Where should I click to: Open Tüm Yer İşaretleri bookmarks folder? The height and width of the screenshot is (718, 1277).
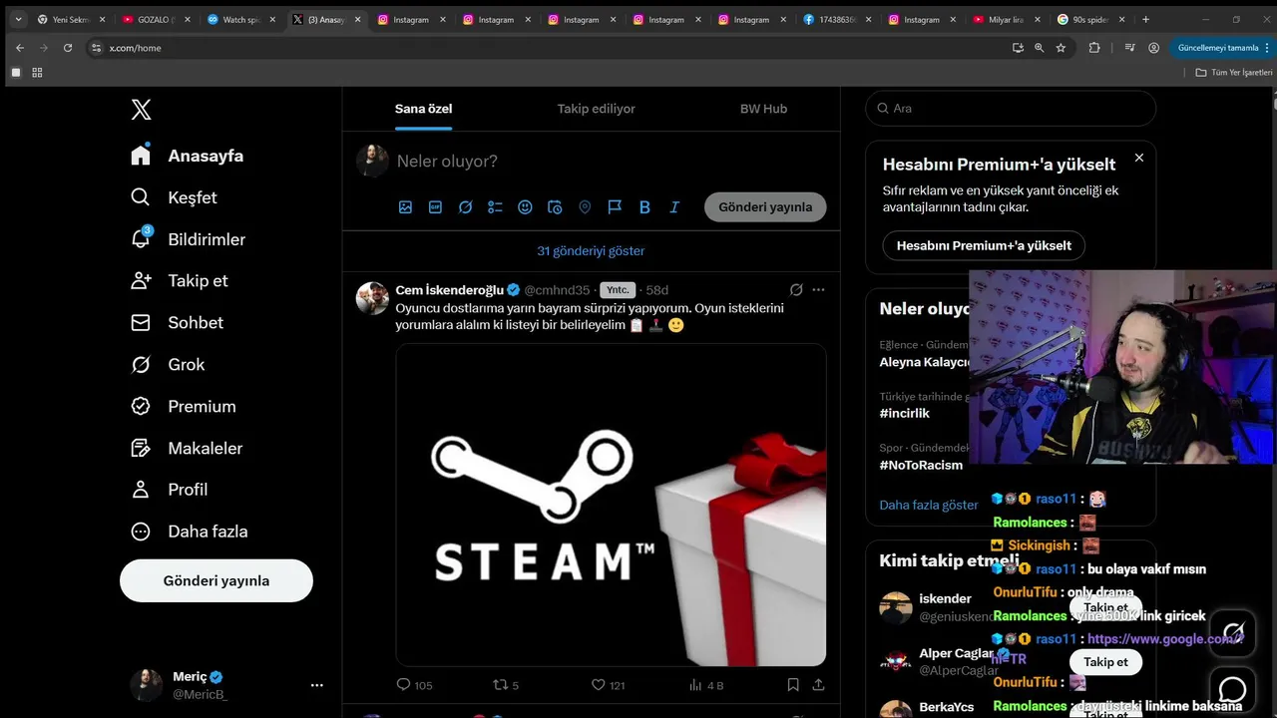pos(1234,72)
